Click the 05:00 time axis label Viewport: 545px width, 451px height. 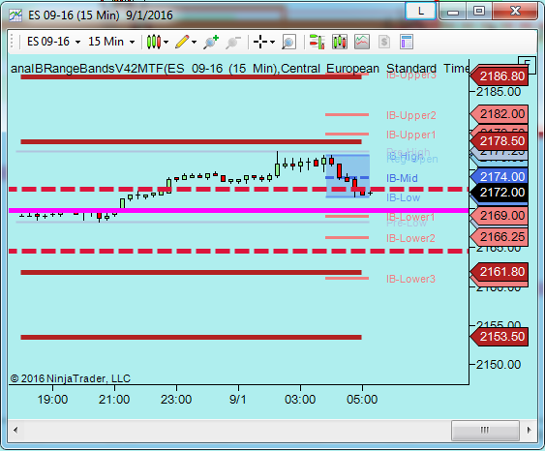pos(362,400)
